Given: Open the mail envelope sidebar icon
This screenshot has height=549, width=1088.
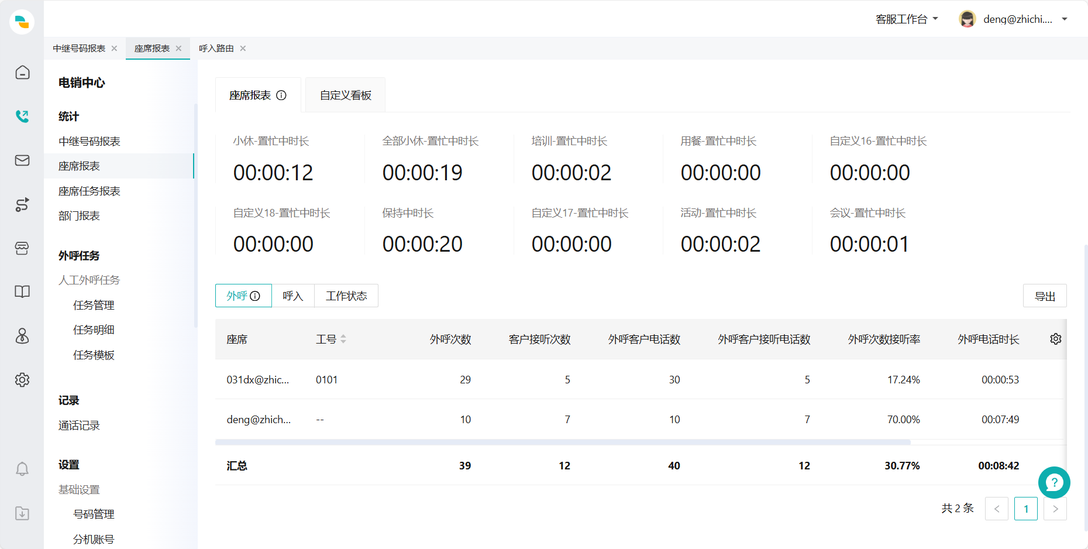Looking at the screenshot, I should 22,160.
